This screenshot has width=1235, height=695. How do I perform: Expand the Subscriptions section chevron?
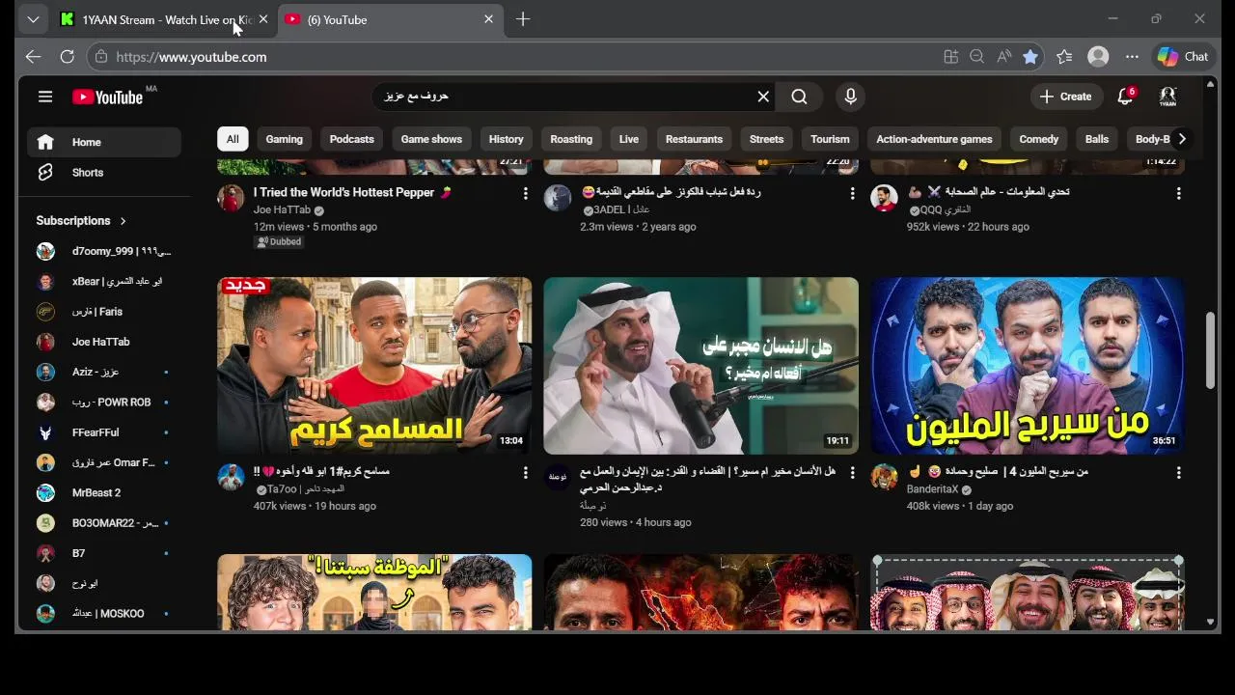123,221
